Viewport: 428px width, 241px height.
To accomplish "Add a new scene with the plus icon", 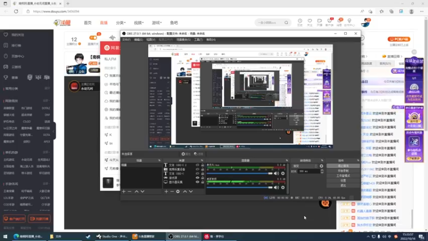I will (124, 192).
